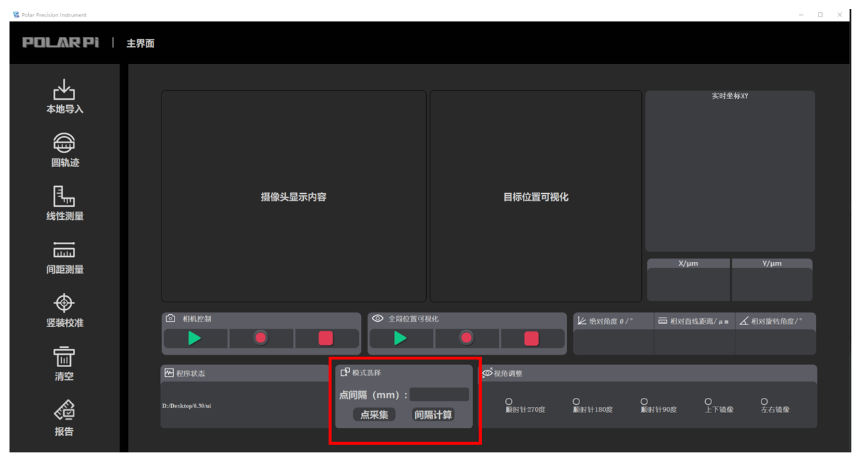This screenshot has height=466, width=866.
Task: Select the 圆轨迹 circular trajectory tool
Action: (x=64, y=144)
